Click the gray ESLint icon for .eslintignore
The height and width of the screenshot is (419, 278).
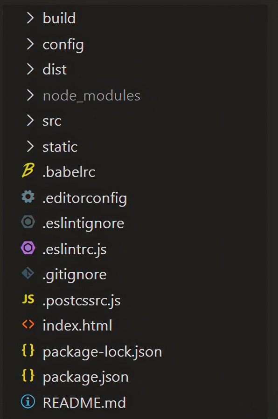coord(28,222)
